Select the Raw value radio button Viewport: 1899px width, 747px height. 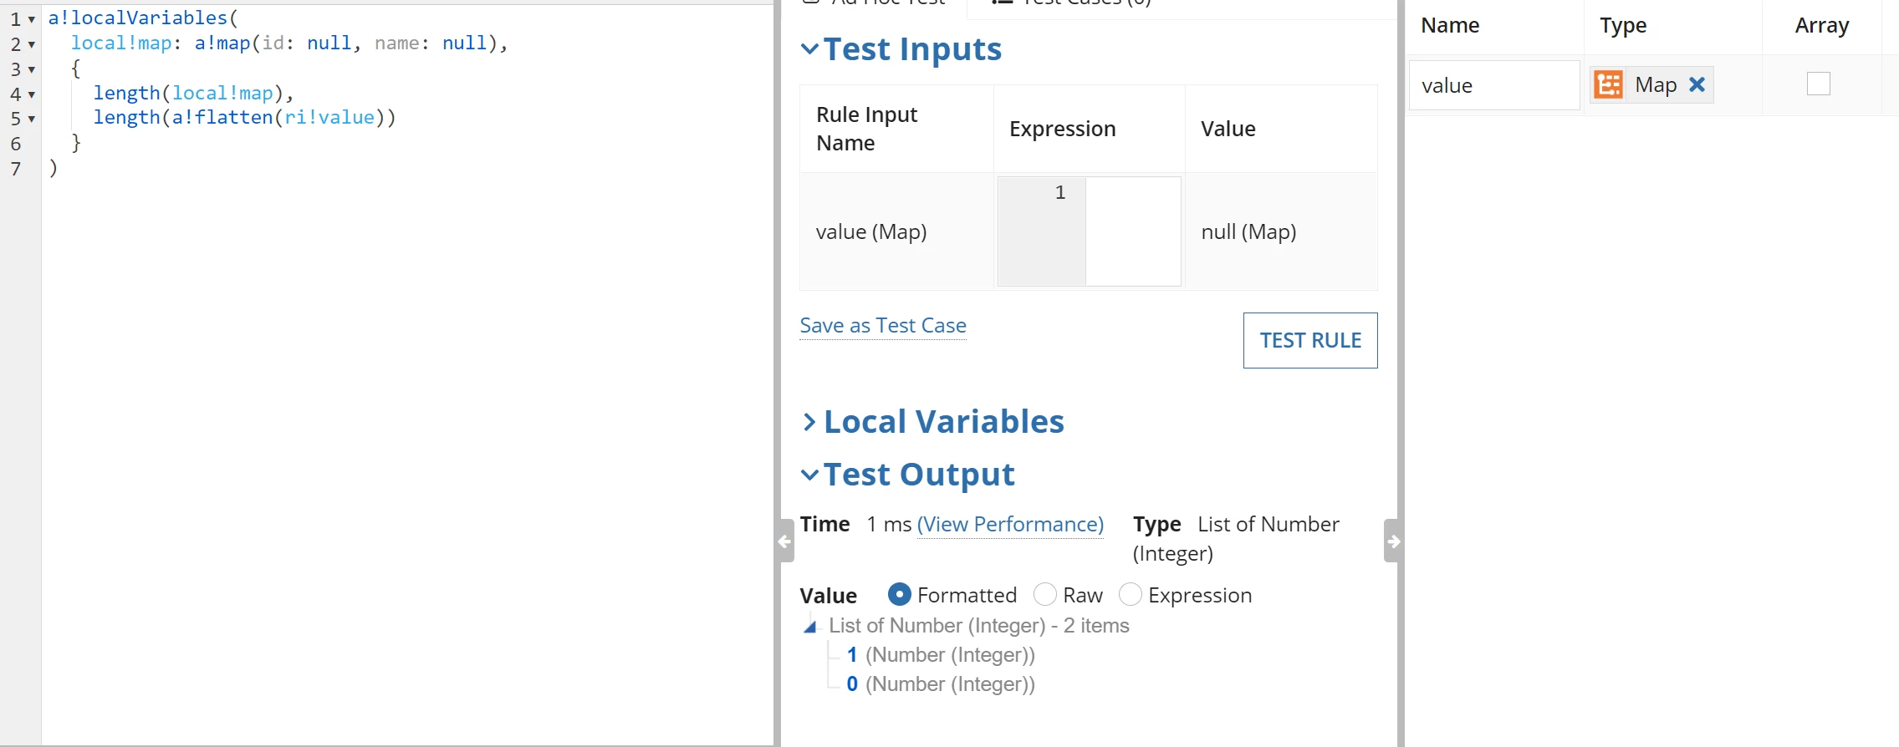[x=1045, y=594]
